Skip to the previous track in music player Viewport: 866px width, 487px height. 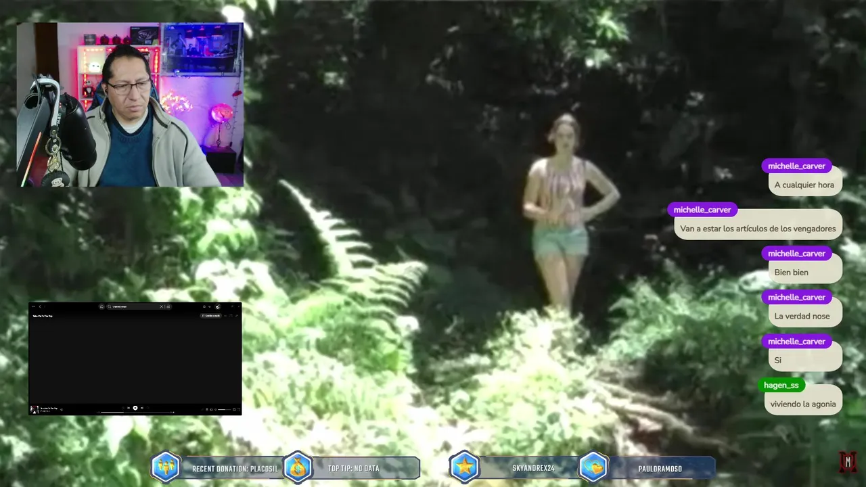click(129, 408)
